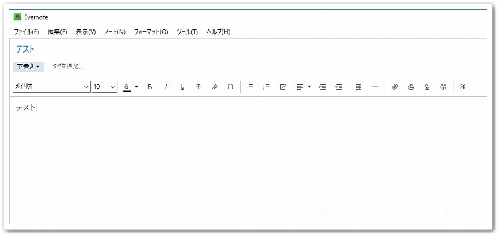Click the Evernote elephant app icon
The width and height of the screenshot is (500, 237).
point(17,17)
